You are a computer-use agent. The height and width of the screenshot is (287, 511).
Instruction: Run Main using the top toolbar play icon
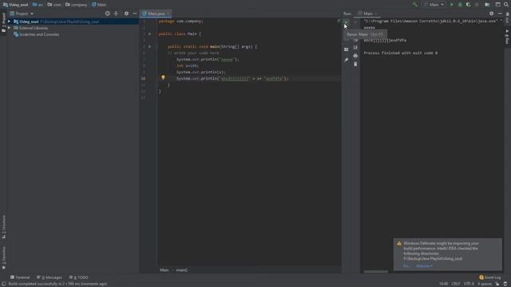point(452,5)
